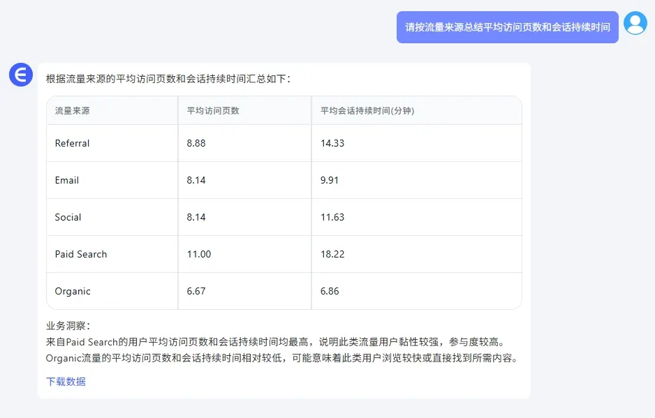This screenshot has height=418, width=655.
Task: Click the user profile avatar icon
Action: [635, 23]
